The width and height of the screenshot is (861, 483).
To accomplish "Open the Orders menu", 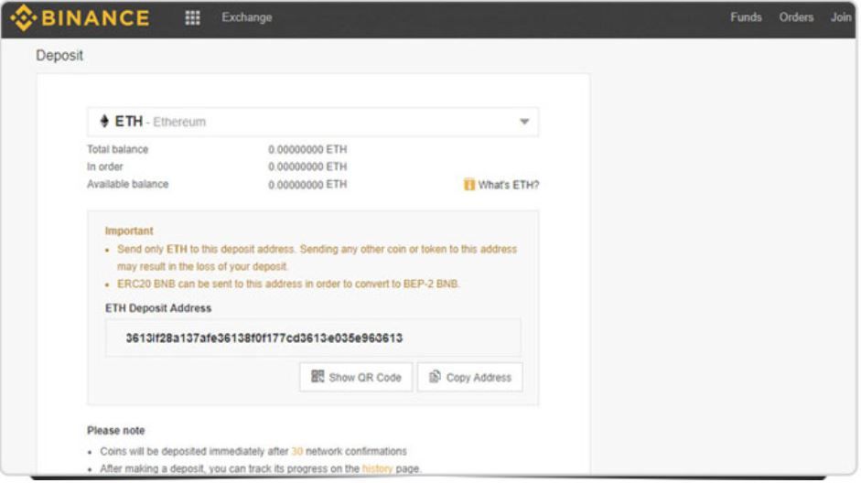I will pyautogui.click(x=796, y=17).
